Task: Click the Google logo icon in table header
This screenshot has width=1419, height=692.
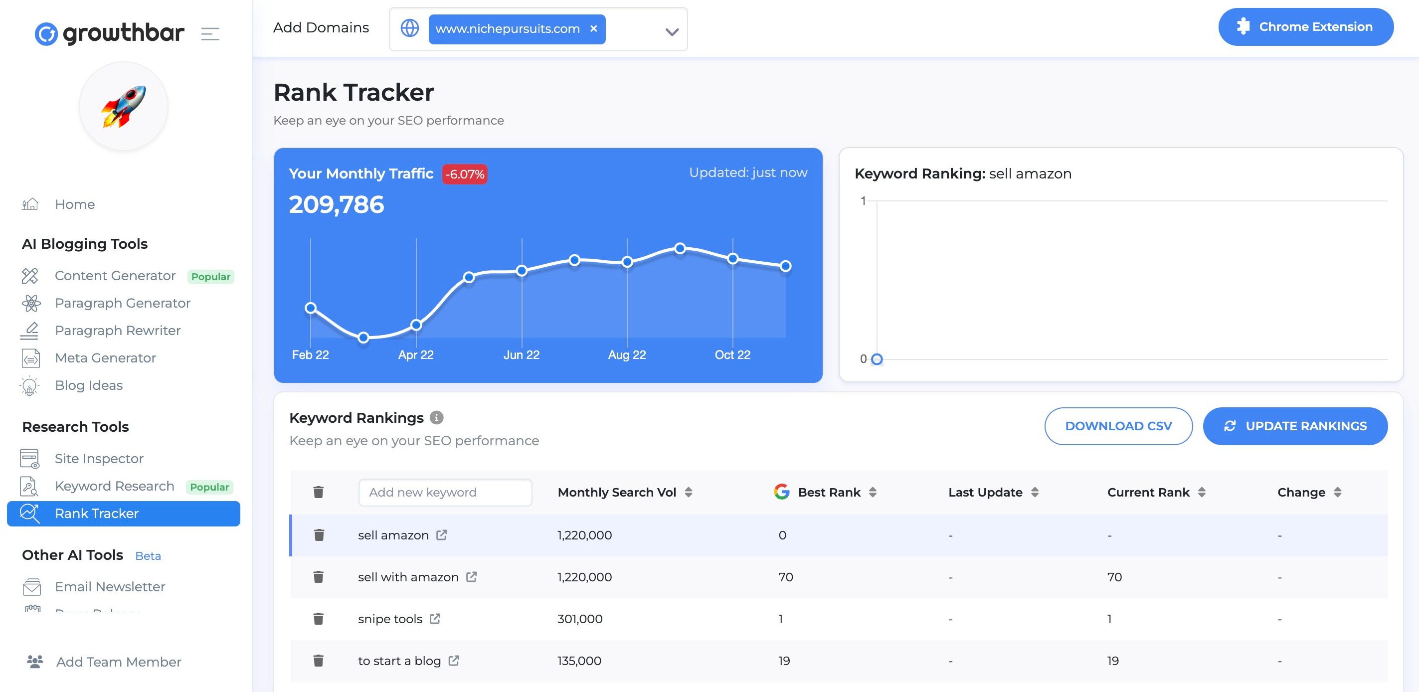Action: pos(781,492)
